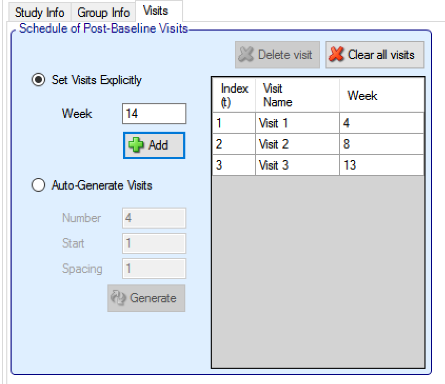Select the Visit 1 row in table

(x=297, y=123)
